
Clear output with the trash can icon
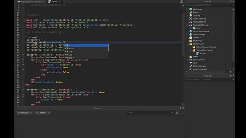click(x=177, y=113)
